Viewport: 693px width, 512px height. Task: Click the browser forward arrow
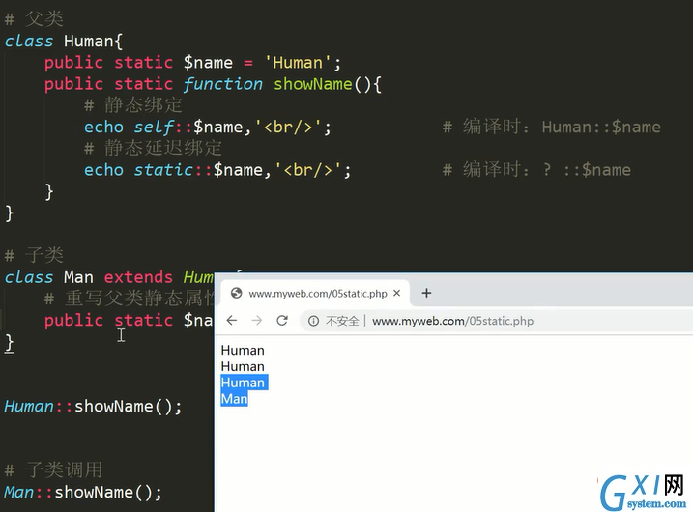tap(257, 321)
